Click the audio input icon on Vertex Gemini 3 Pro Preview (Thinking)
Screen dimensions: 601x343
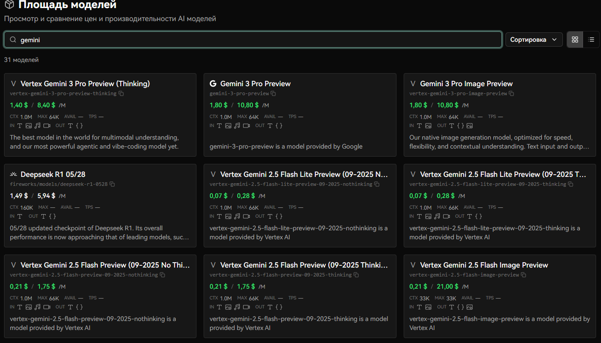[37, 126]
